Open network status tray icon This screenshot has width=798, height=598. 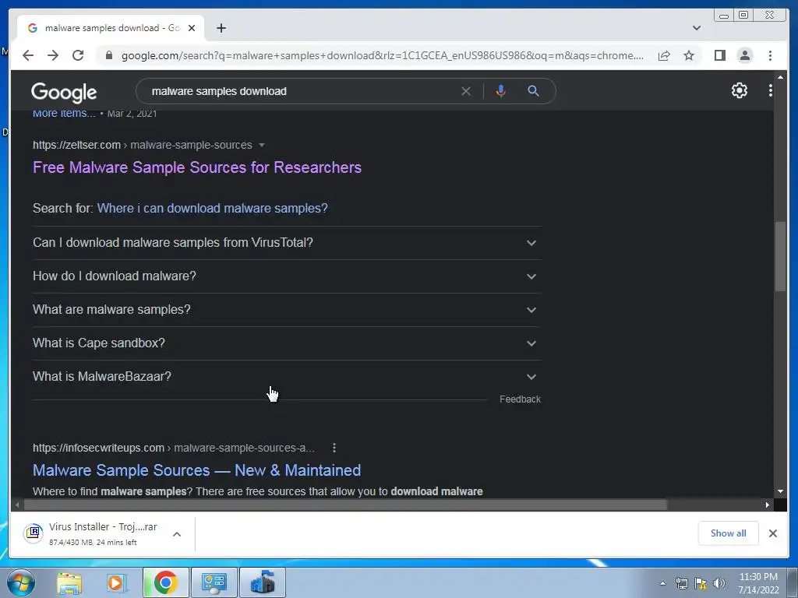pos(681,583)
